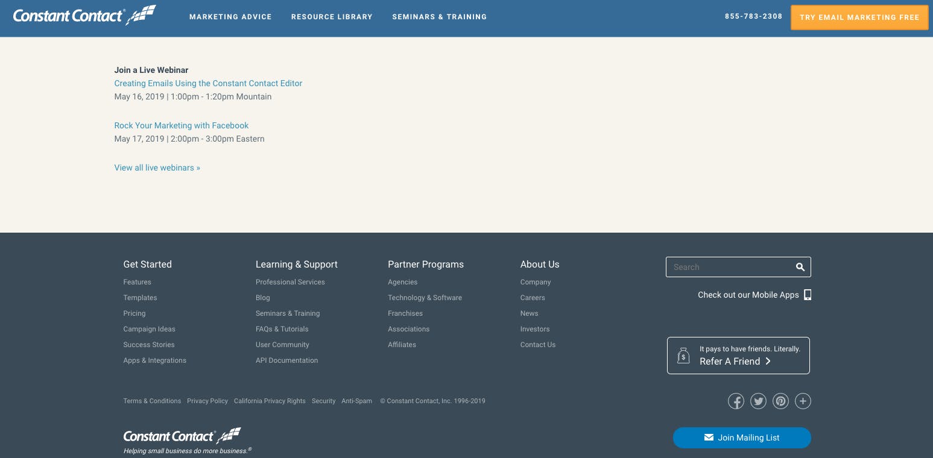Open the Twitter social icon
Screen dimensions: 933x458
point(758,401)
